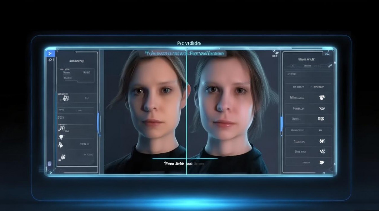This screenshot has height=211, width=379.
Task: Click the icon in the 'Zioi' row
Action: 322,151
